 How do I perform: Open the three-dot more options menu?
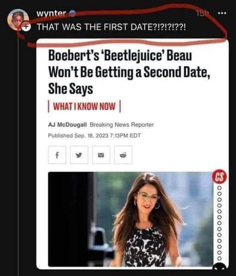click(x=222, y=13)
